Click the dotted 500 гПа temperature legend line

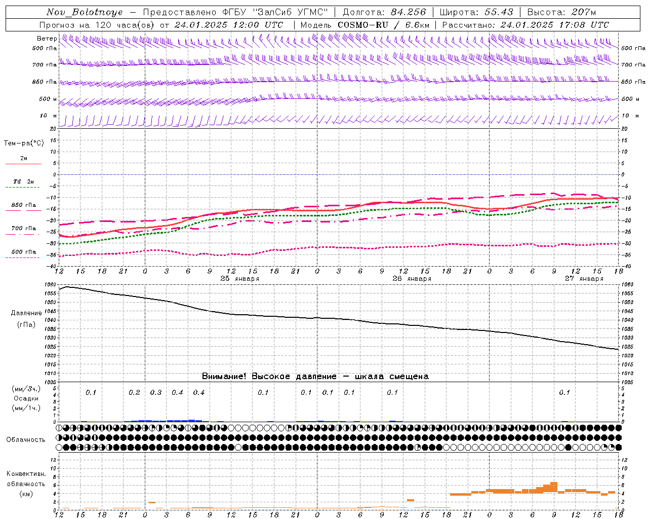(x=23, y=257)
